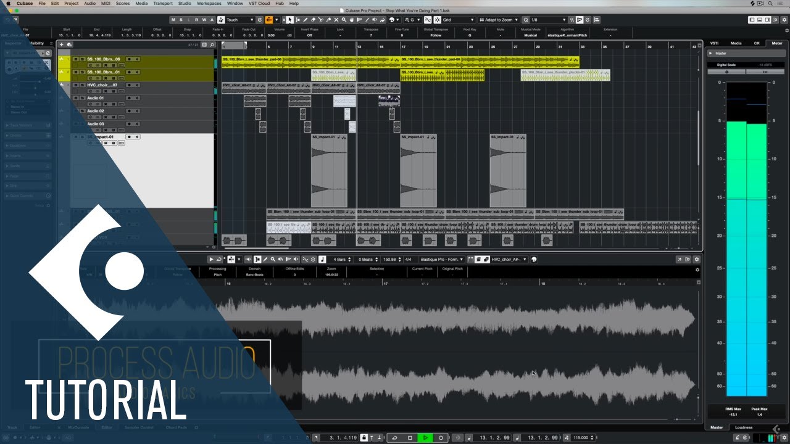
Task: Record-enable the Audio 01 track
Action: click(130, 98)
